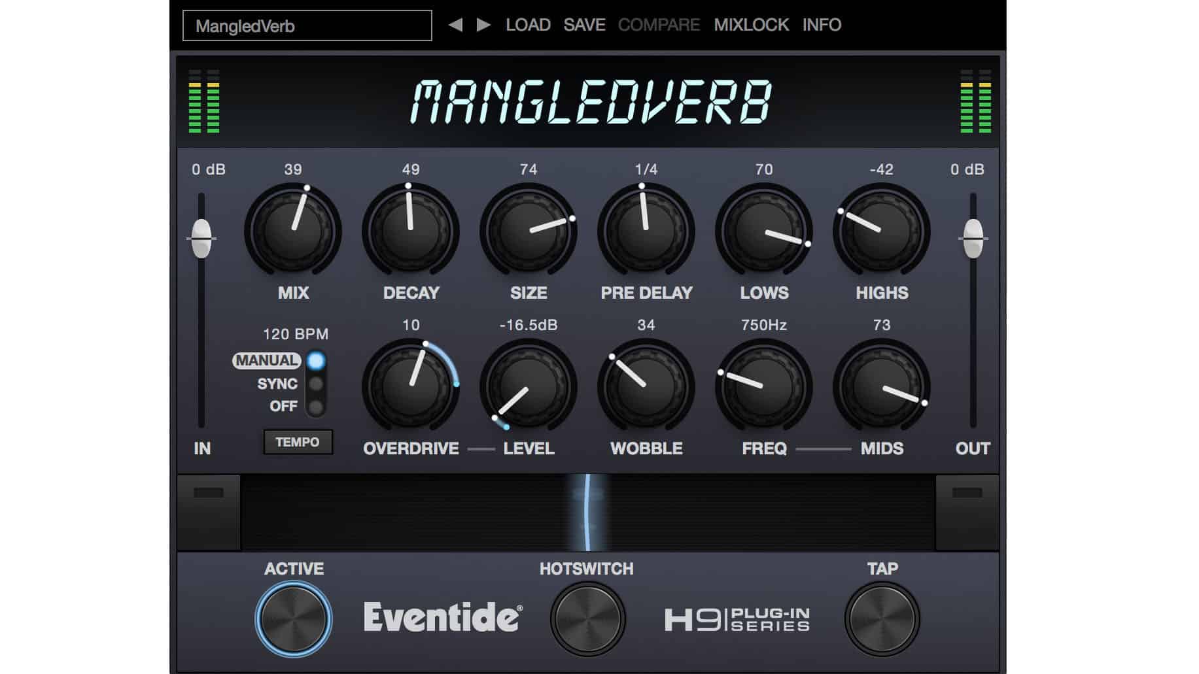Click the 39 MIX value

coord(293,169)
